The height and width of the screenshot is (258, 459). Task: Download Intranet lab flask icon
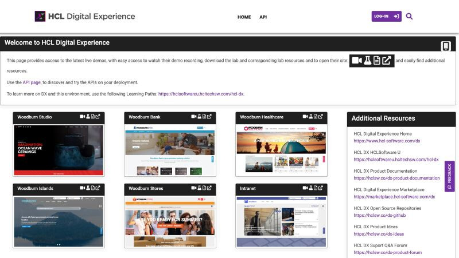(x=311, y=188)
